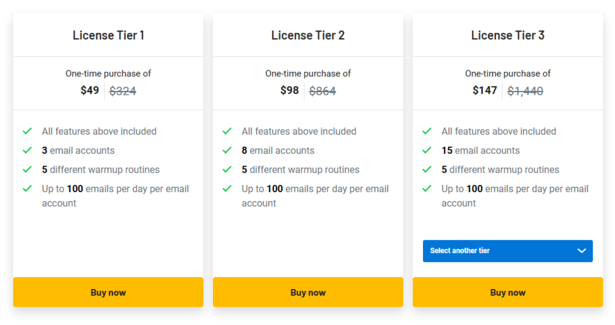
Task: Click Tier 3 "Up to 100 emails" checkmark
Action: pos(427,189)
